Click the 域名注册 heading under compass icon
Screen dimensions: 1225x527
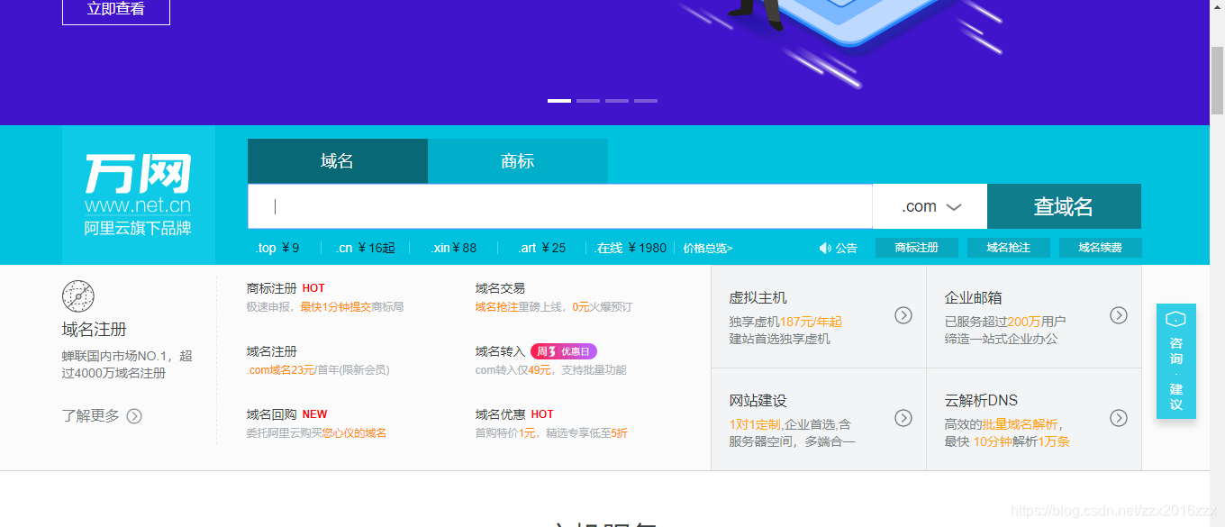click(95, 330)
